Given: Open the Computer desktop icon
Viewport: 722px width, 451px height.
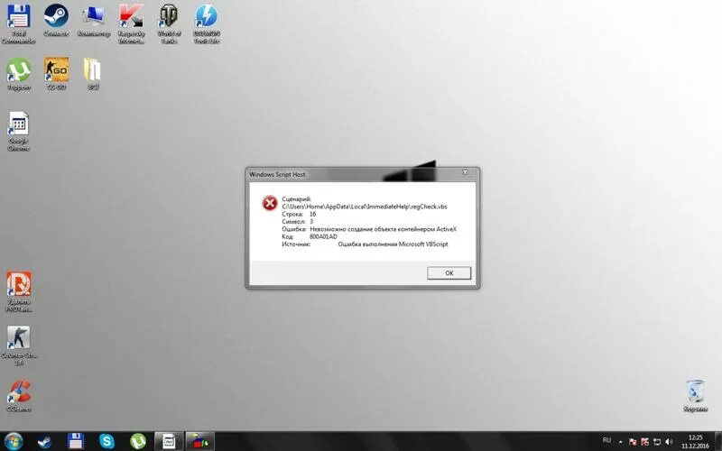Looking at the screenshot, I should coord(94,21).
